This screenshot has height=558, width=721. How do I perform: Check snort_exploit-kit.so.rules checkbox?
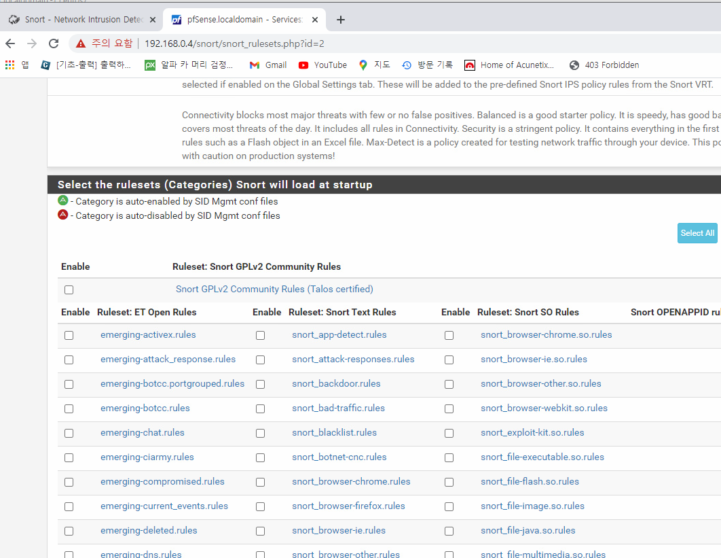[449, 433]
